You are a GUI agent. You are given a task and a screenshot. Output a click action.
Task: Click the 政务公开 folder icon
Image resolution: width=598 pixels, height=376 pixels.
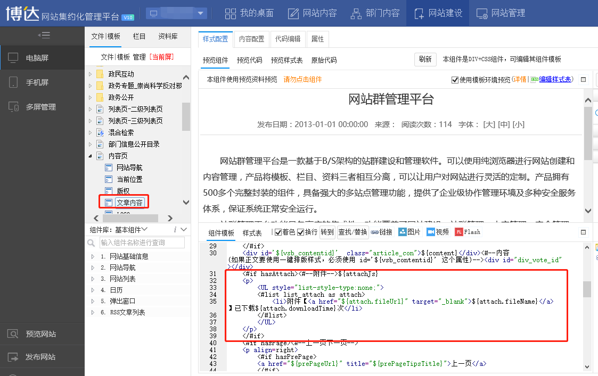(100, 97)
